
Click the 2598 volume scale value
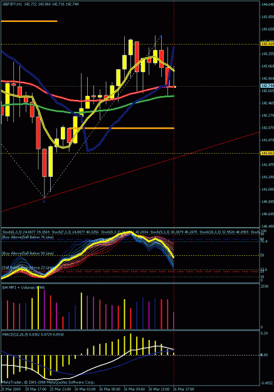265,287
